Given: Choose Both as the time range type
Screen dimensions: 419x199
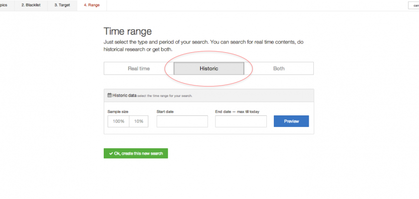Looking at the screenshot, I should tap(279, 69).
